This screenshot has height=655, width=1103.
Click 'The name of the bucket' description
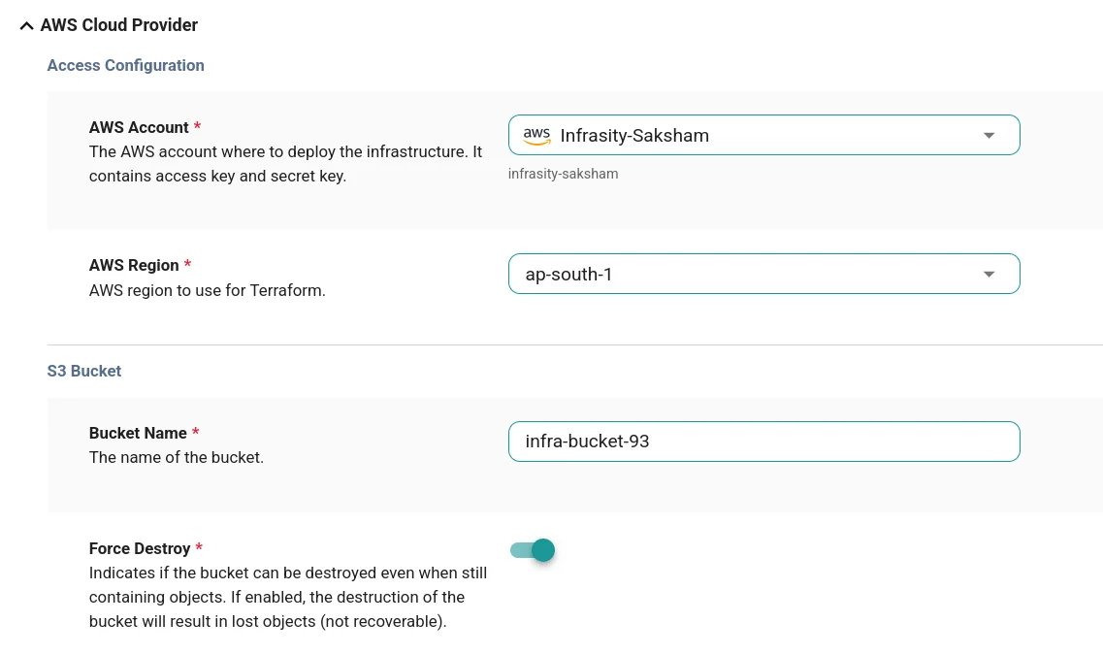click(x=176, y=457)
